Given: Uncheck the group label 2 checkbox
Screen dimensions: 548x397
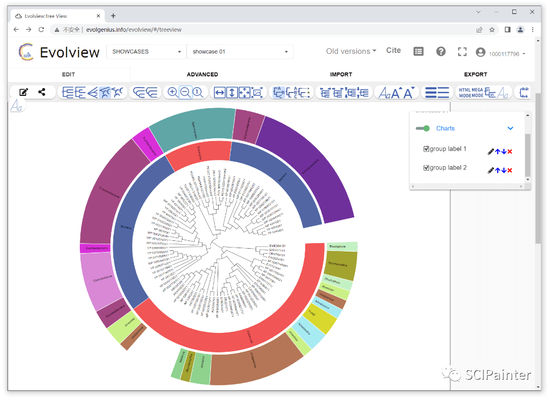Looking at the screenshot, I should pos(426,168).
